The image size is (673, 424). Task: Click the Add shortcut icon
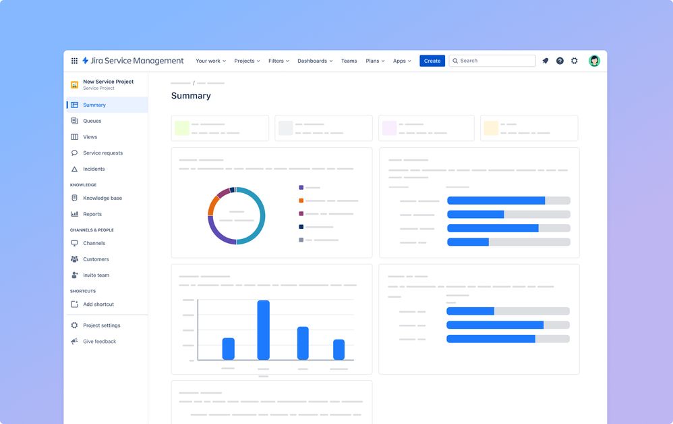click(x=74, y=304)
